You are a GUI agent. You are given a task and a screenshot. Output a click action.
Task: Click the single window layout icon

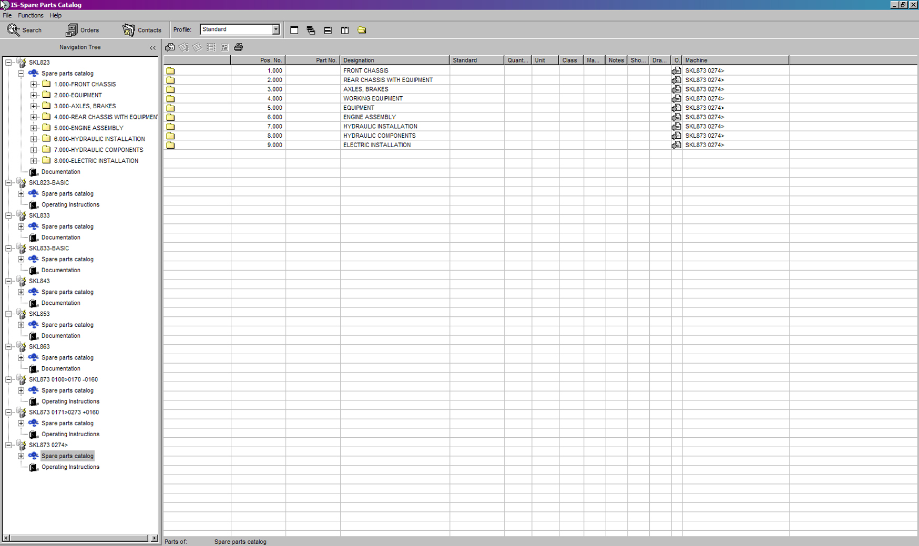pos(294,30)
